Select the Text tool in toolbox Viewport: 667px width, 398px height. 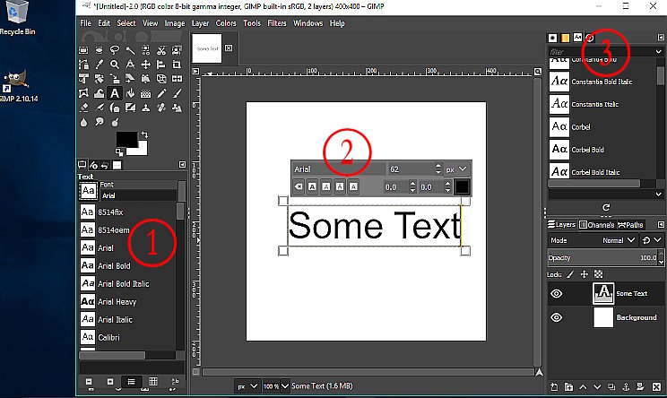(x=115, y=93)
